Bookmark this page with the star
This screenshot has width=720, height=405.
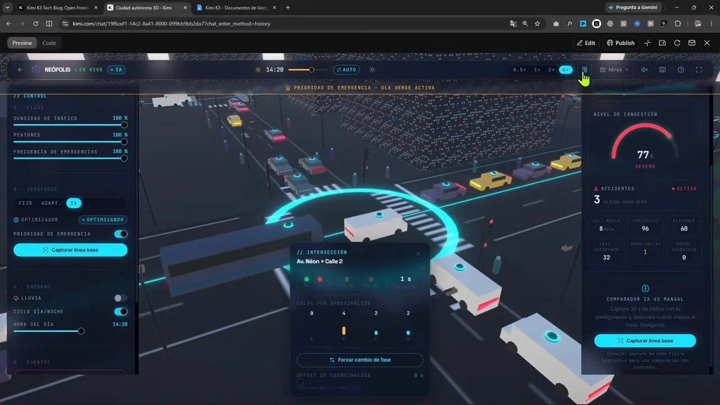[x=537, y=24]
